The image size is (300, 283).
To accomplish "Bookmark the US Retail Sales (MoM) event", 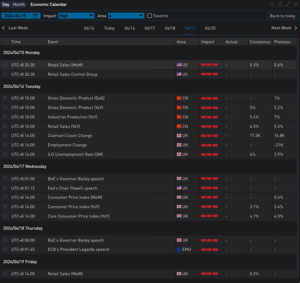I will [5, 65].
